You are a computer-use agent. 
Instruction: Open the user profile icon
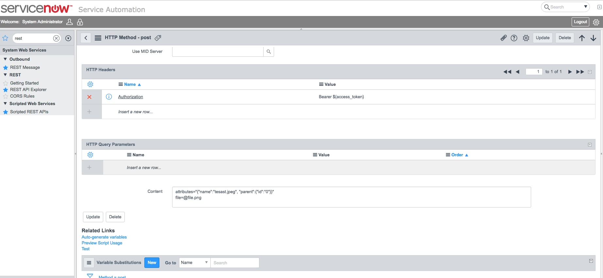[x=70, y=22]
